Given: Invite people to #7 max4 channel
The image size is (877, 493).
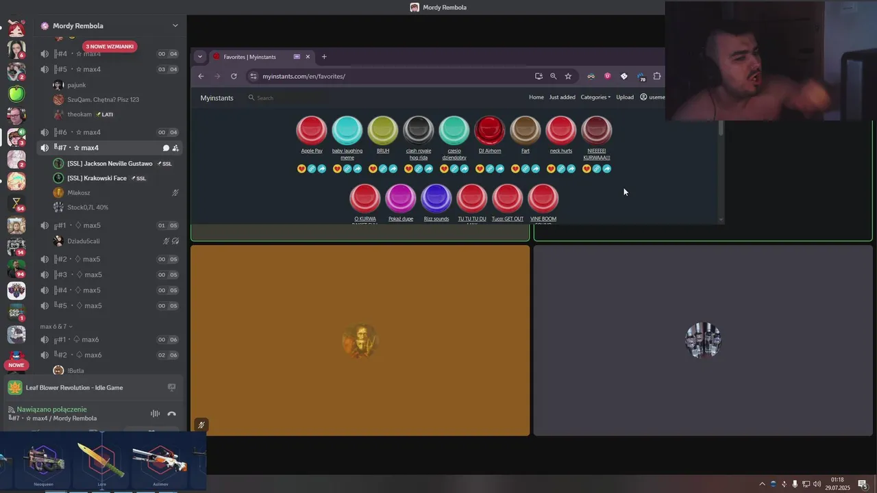Looking at the screenshot, I should point(175,148).
